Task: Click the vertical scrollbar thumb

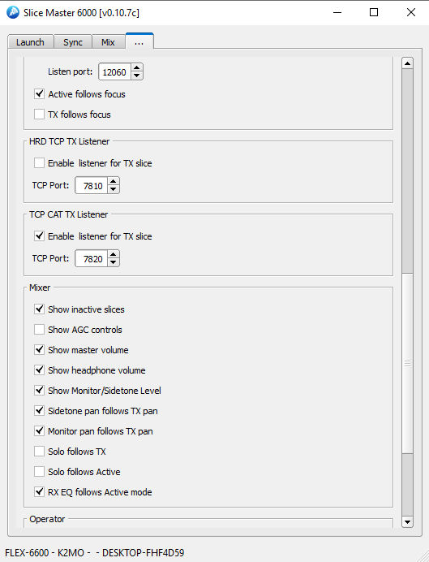Action: point(407,364)
